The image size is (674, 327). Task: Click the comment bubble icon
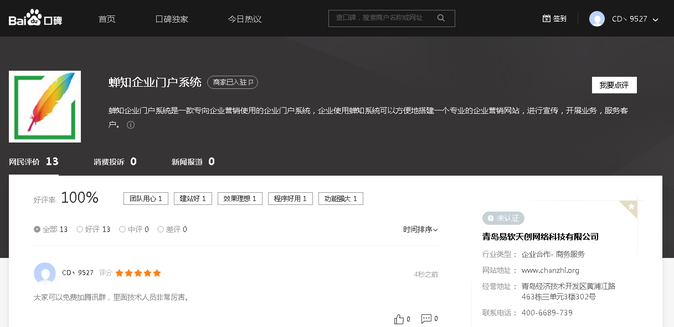pyautogui.click(x=426, y=319)
